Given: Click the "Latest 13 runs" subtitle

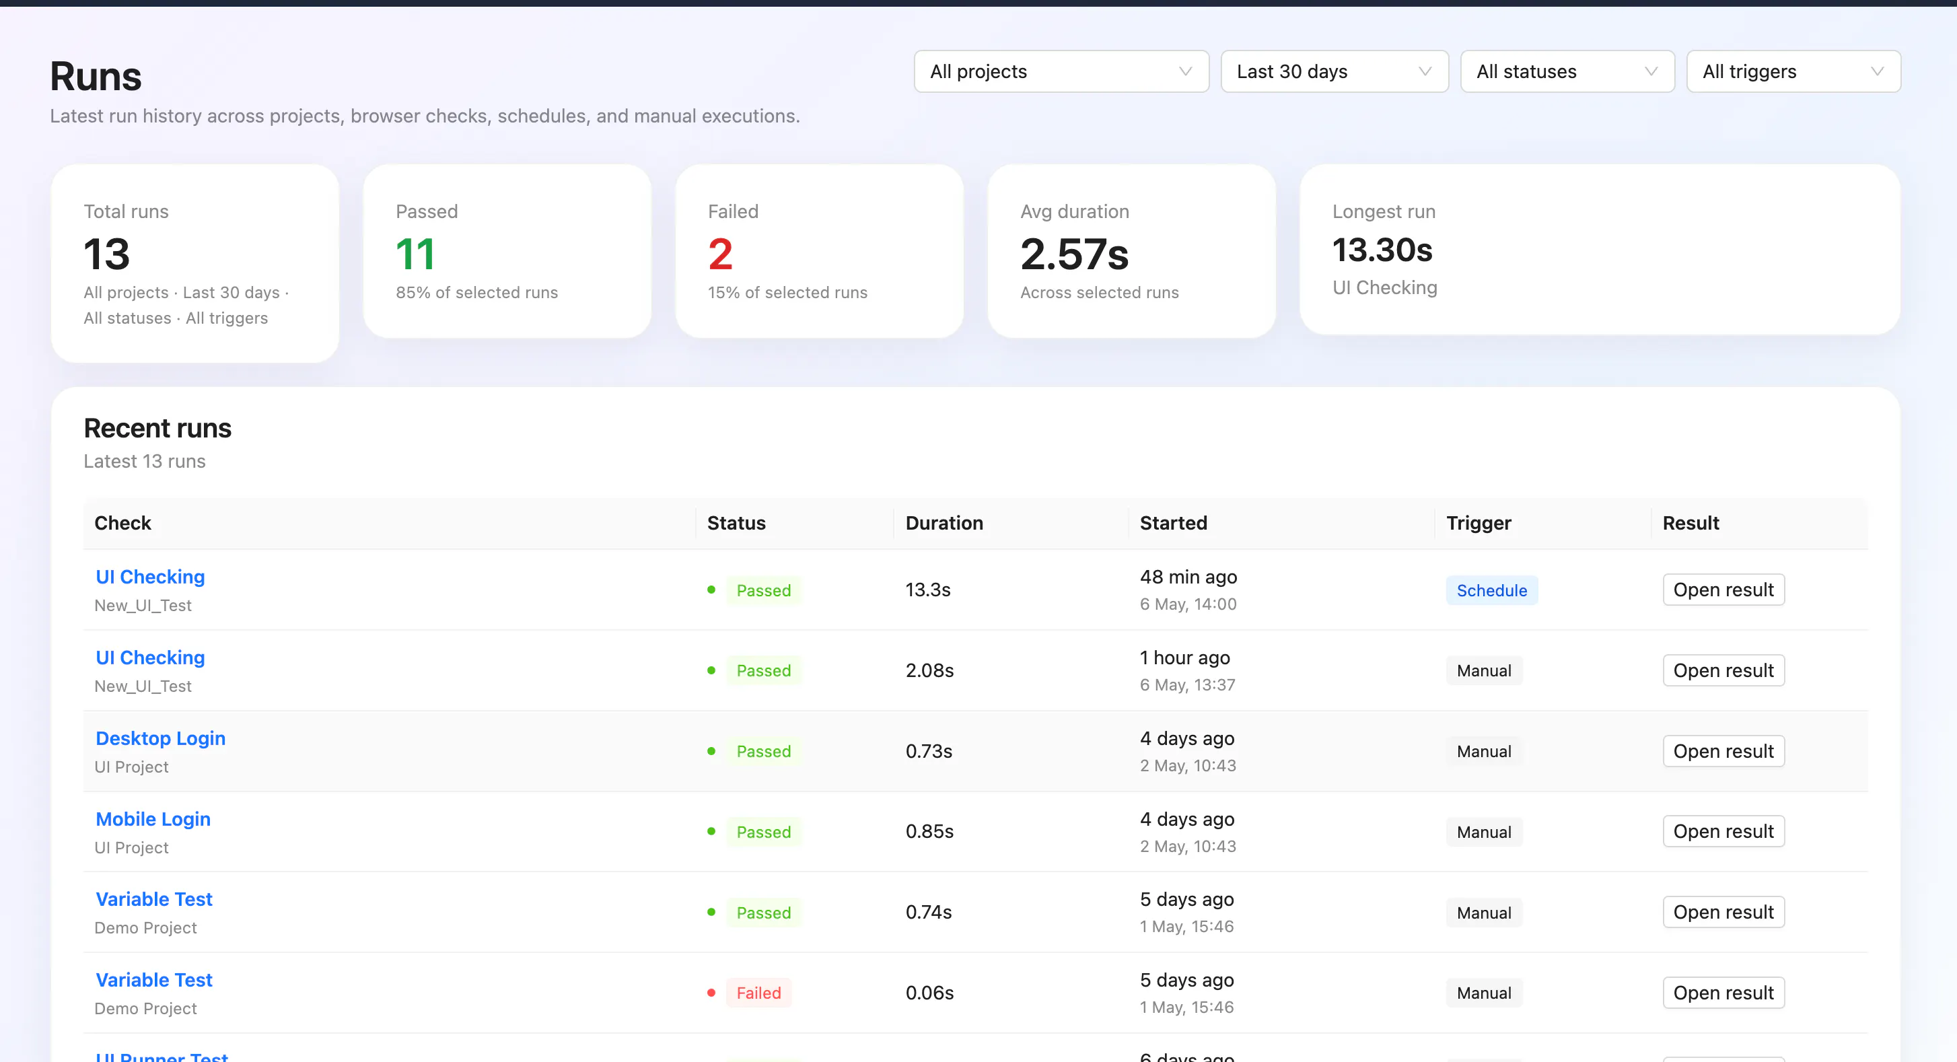Looking at the screenshot, I should point(144,461).
